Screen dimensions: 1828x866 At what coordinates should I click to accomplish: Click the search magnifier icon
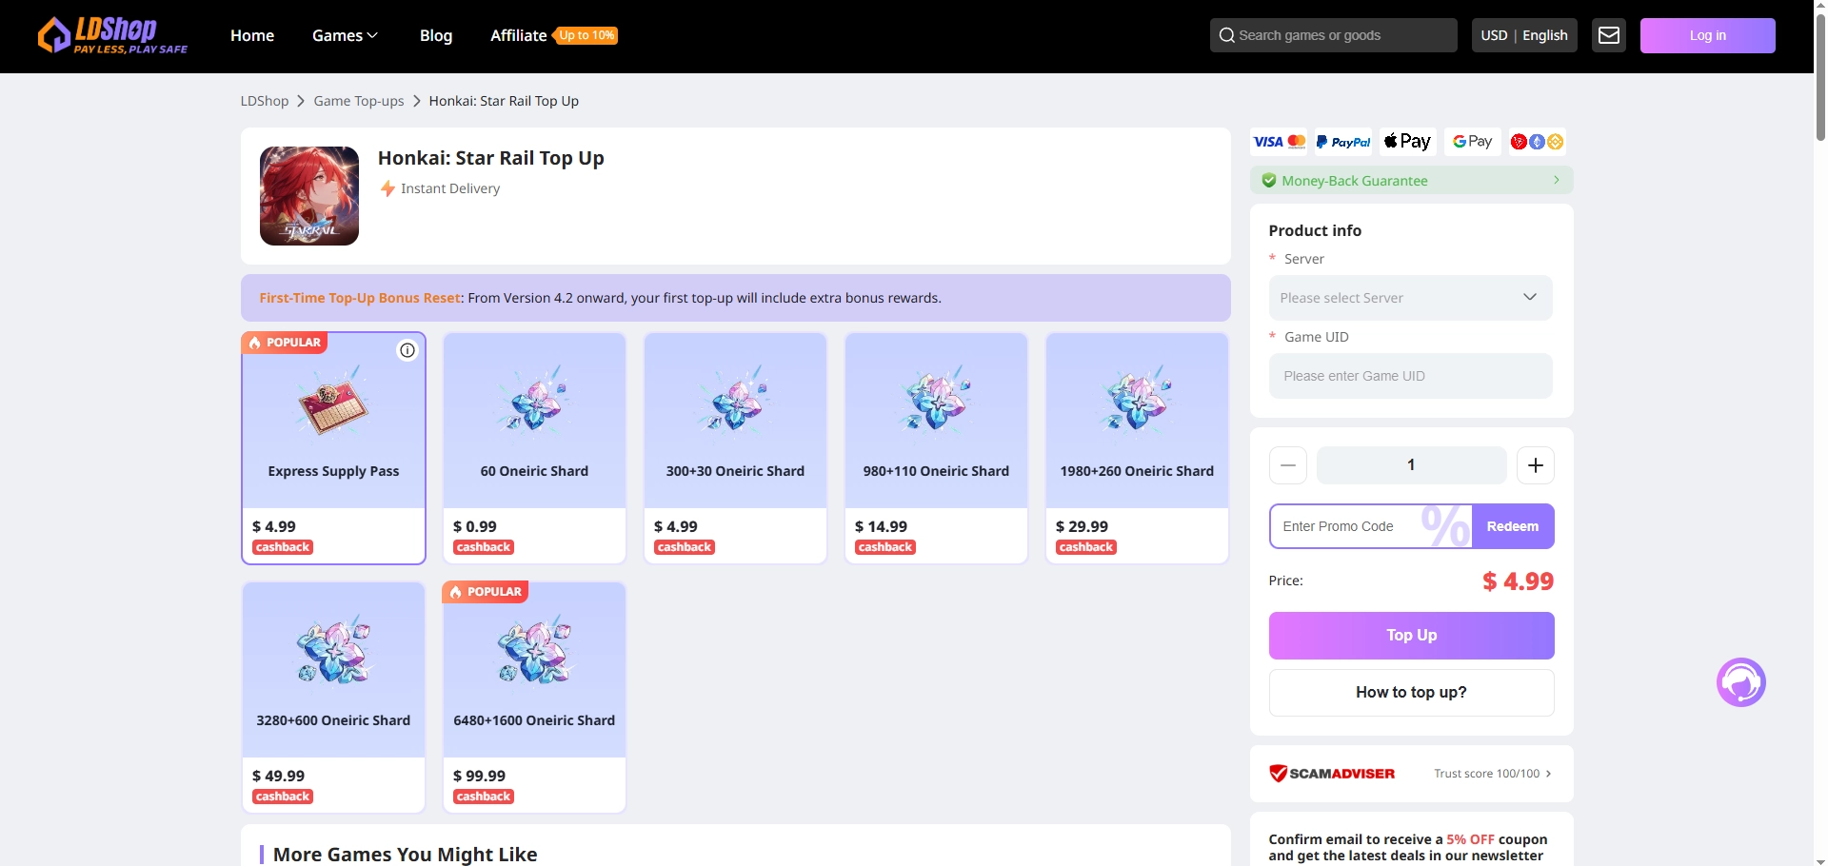(1226, 35)
